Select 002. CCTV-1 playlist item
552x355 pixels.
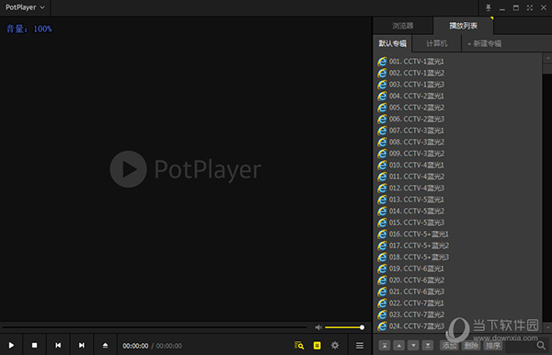457,74
